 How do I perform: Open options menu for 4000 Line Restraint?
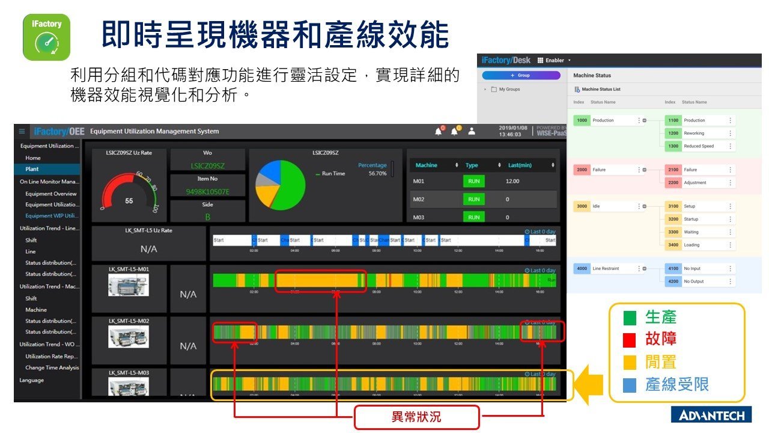point(639,268)
